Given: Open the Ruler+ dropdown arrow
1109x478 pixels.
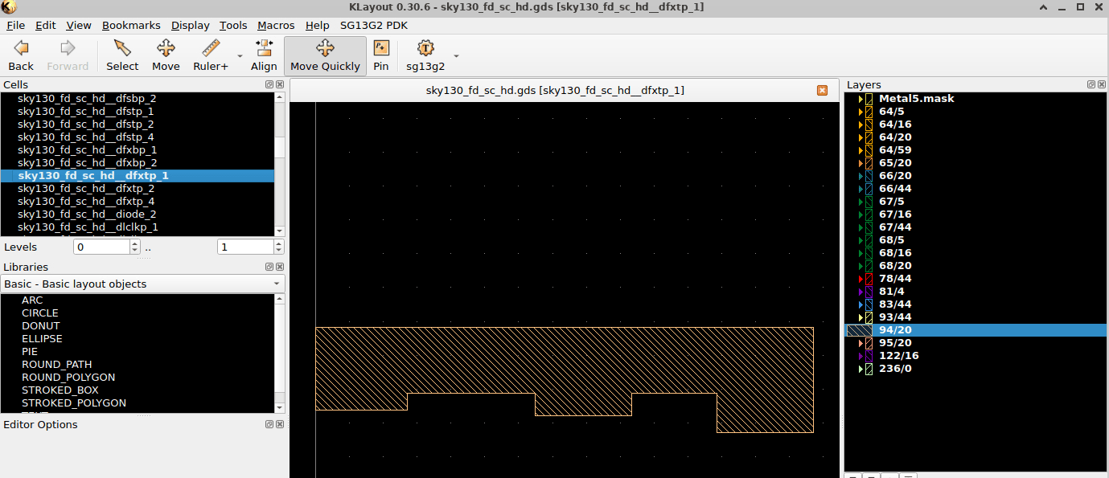Looking at the screenshot, I should click(240, 56).
